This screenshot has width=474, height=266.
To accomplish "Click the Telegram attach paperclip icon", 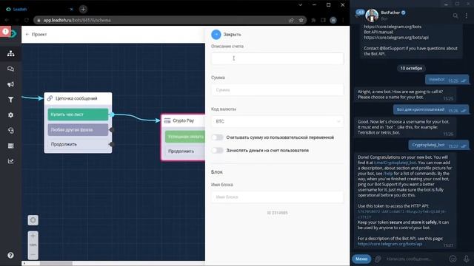I will point(378,259).
